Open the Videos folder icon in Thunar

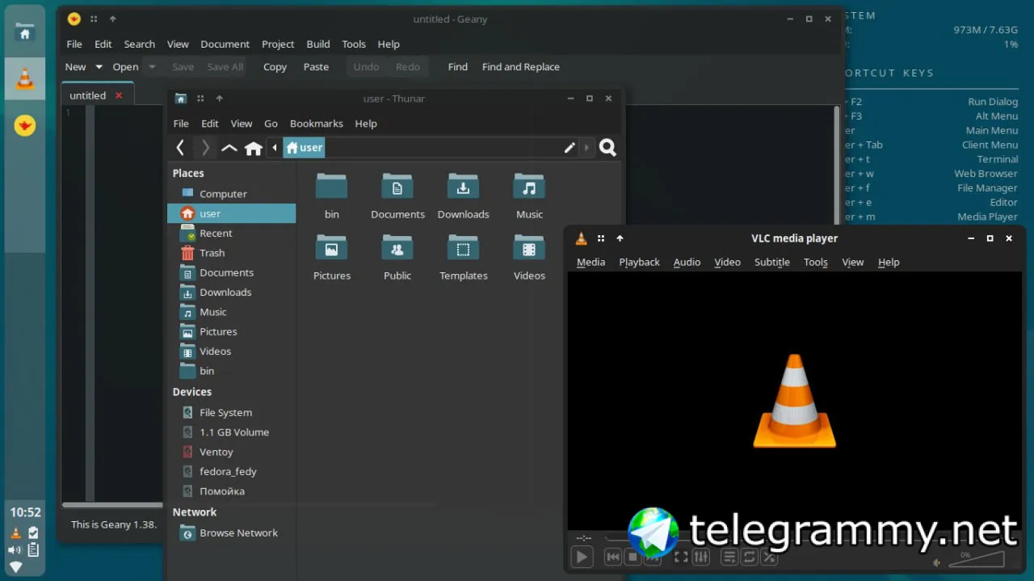point(529,248)
